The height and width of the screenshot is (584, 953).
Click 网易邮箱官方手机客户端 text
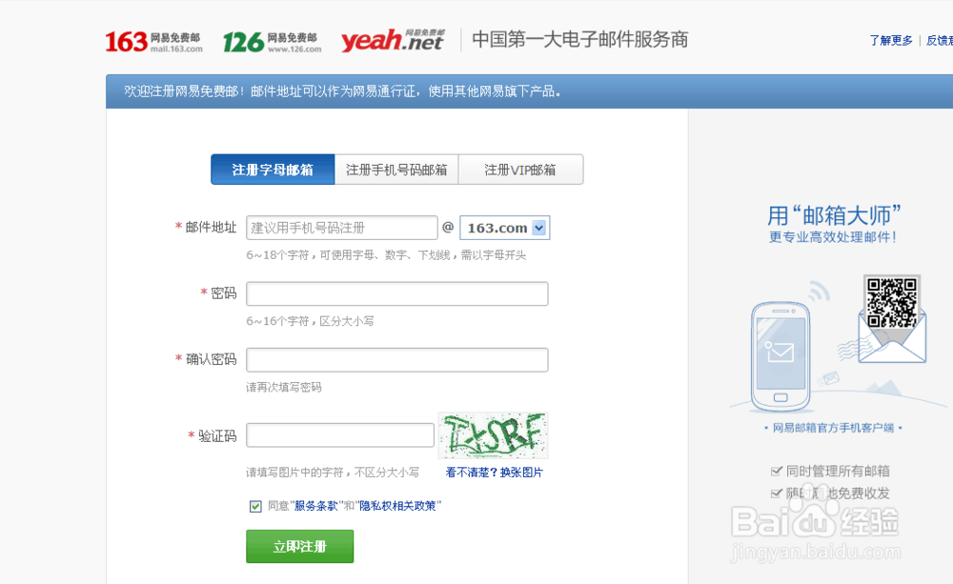pos(833,428)
